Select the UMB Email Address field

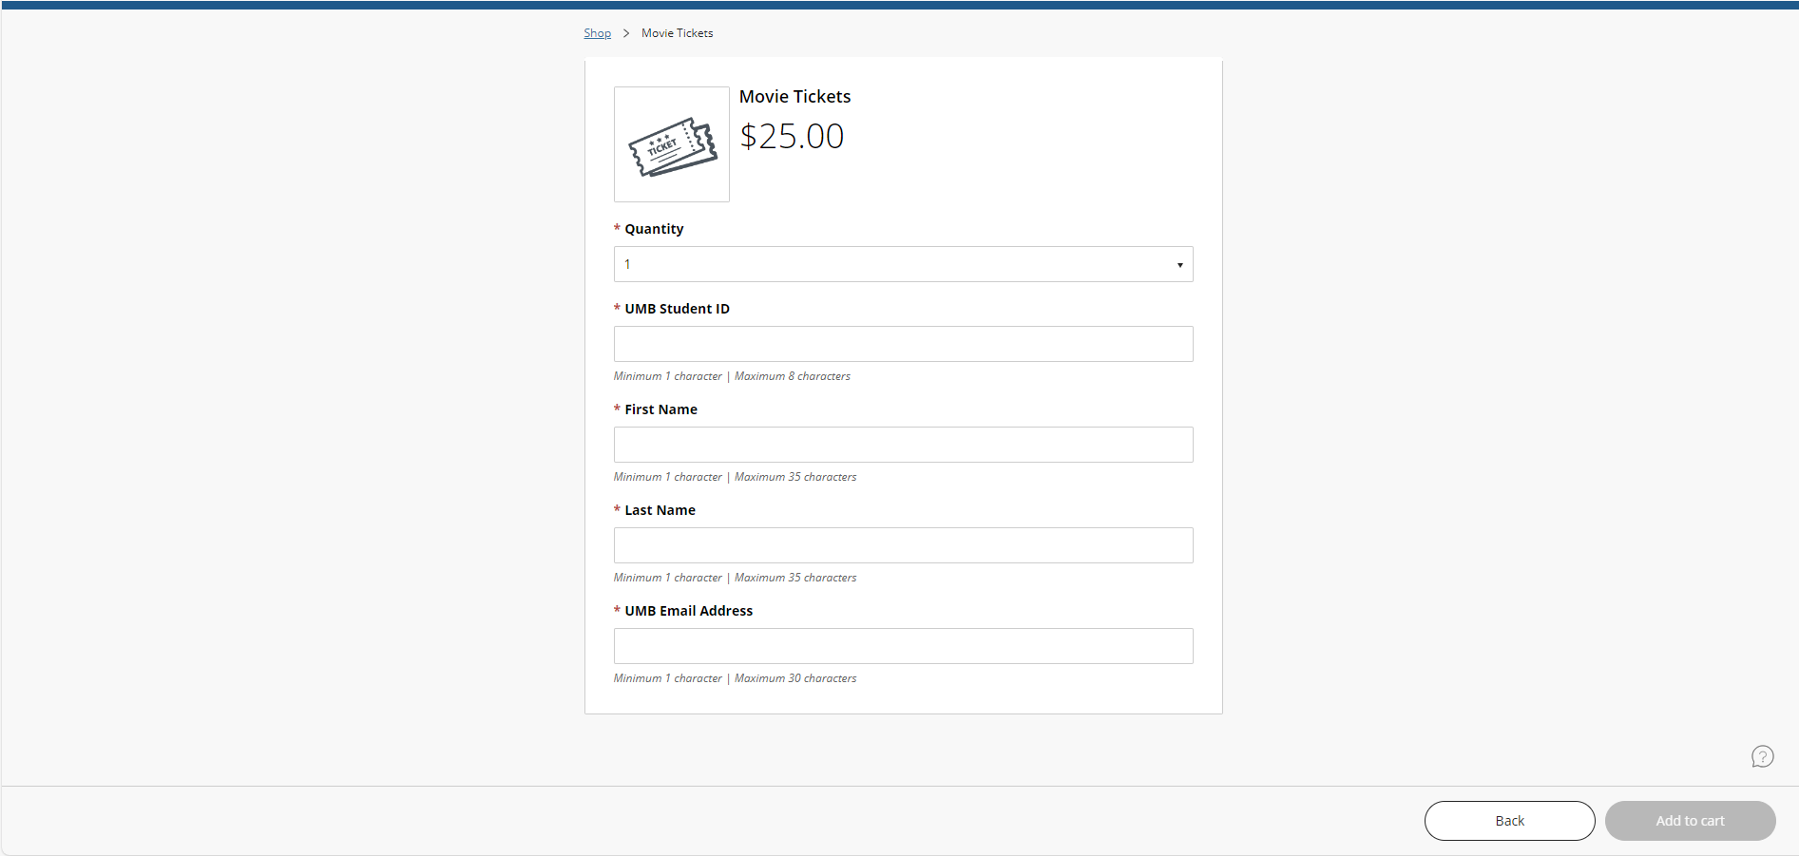(902, 645)
